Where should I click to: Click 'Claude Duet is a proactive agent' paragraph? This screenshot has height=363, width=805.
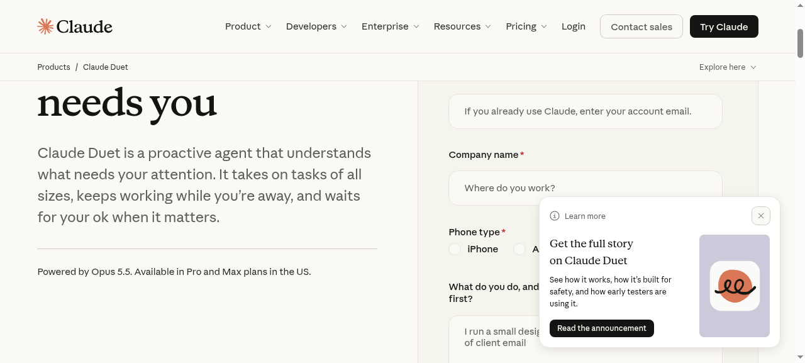tap(204, 185)
